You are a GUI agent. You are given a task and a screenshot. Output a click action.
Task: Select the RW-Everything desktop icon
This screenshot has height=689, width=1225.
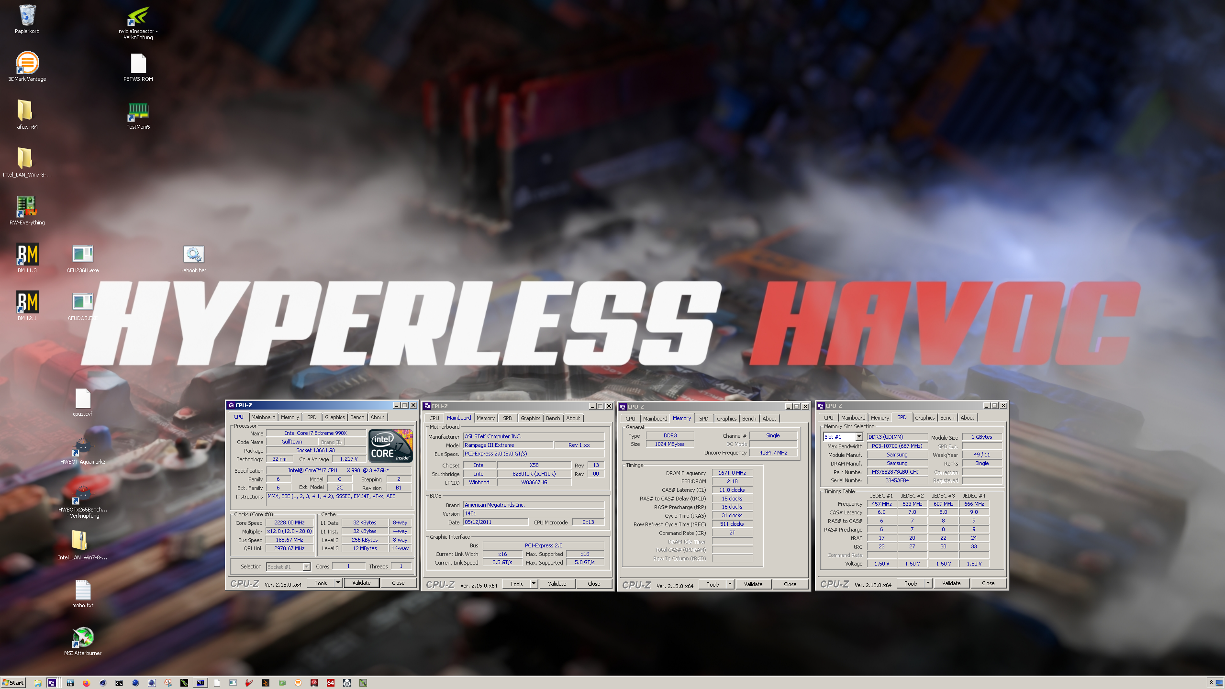pyautogui.click(x=27, y=211)
